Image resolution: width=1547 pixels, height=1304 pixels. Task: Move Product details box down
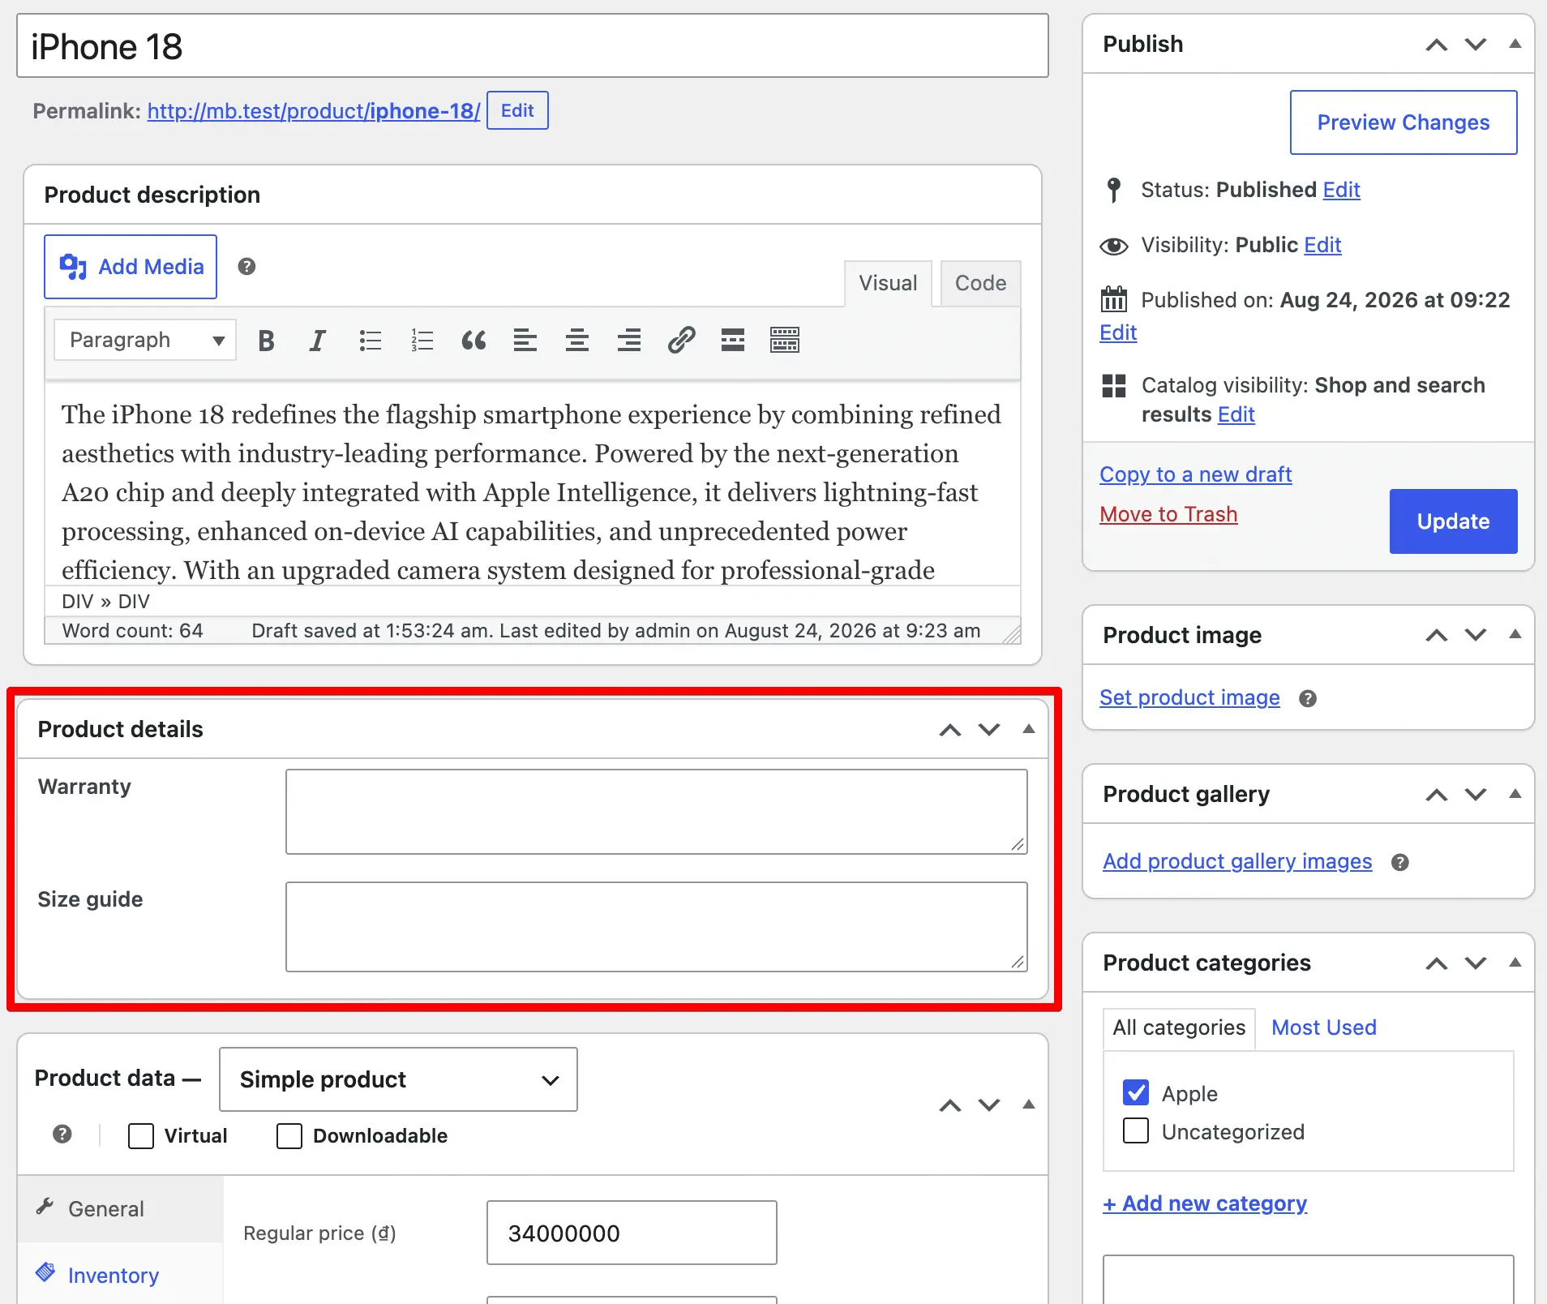point(989,730)
